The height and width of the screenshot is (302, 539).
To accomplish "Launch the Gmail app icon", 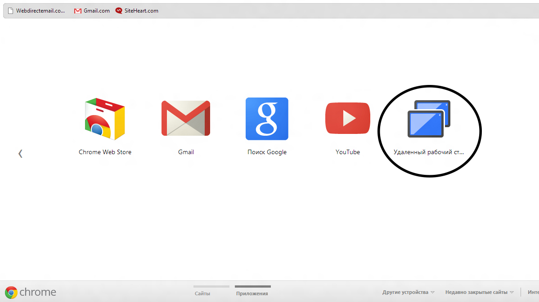I will pos(186,118).
